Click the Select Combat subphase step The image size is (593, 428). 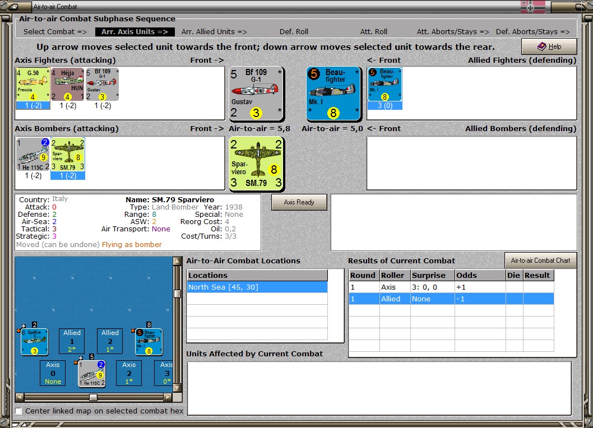coord(55,32)
